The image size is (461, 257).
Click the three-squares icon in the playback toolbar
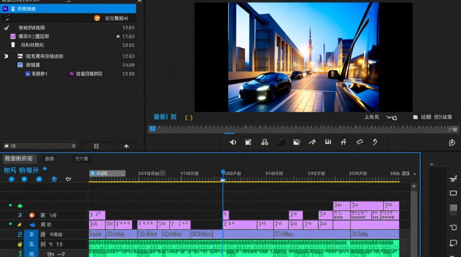pyautogui.click(x=264, y=142)
